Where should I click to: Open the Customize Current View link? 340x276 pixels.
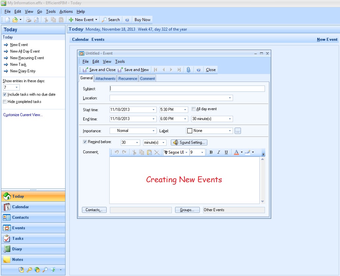tap(23, 115)
